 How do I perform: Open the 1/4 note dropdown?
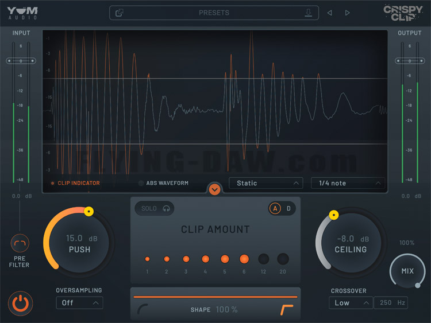[x=348, y=183]
